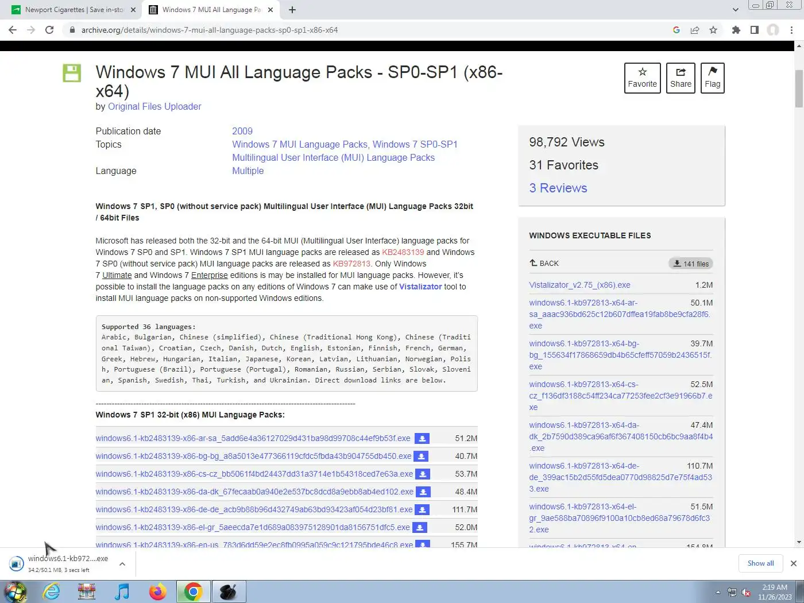
Task: Go forward in browser history
Action: (31, 30)
